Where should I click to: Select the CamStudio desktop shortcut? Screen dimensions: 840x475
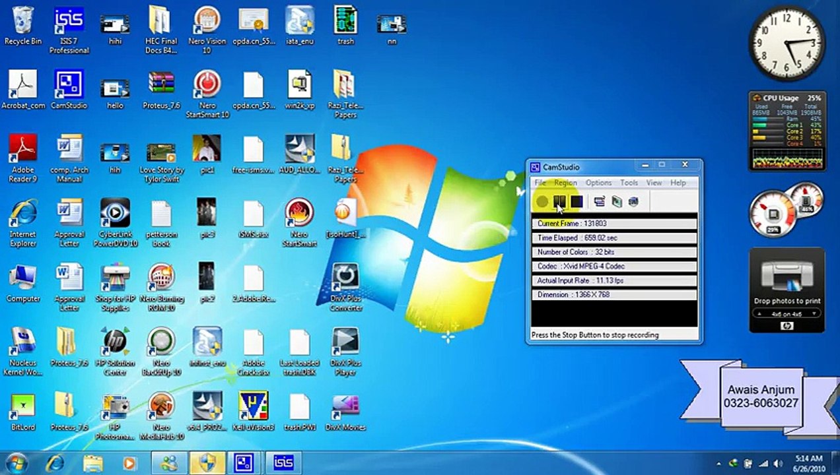coord(69,89)
